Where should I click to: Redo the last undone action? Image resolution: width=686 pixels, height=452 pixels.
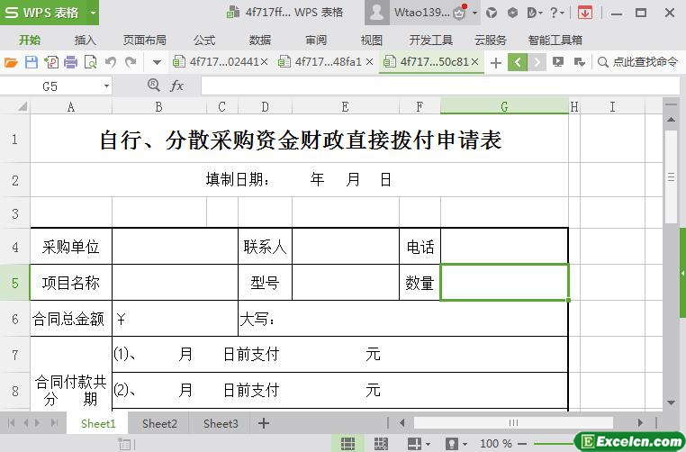tap(131, 62)
